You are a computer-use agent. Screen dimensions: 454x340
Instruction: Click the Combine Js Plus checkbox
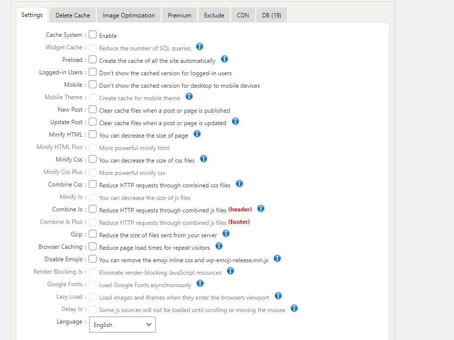coord(93,222)
